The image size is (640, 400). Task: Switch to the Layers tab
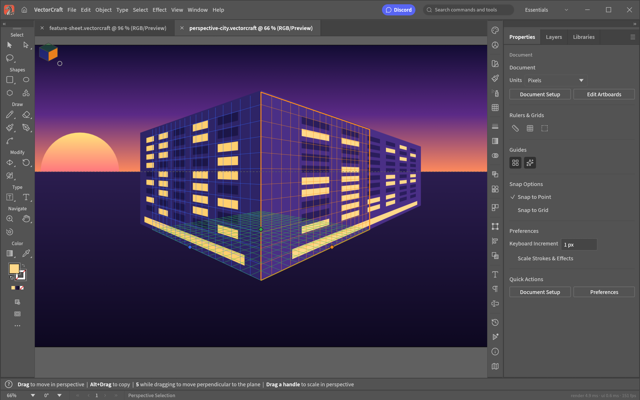554,37
